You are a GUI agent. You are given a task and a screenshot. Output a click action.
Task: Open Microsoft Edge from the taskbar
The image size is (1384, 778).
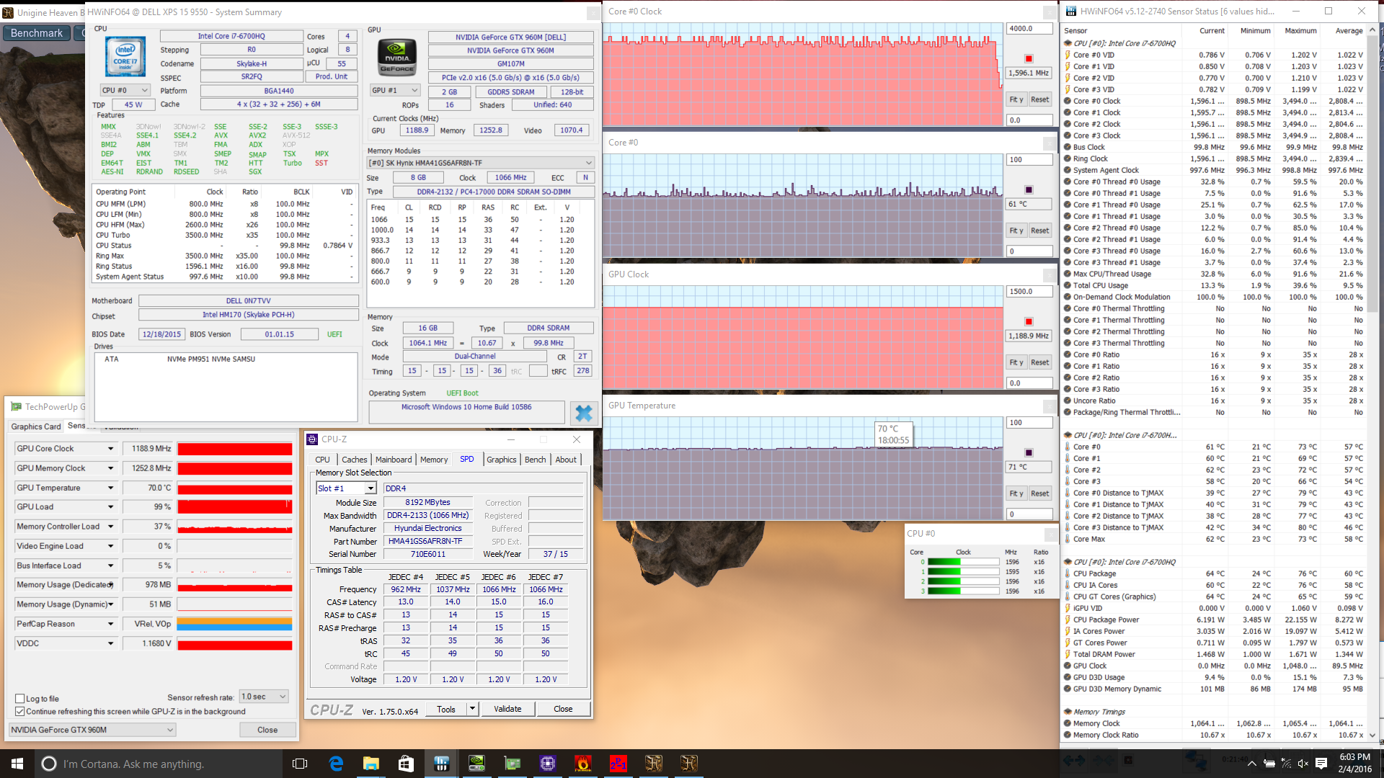(336, 764)
